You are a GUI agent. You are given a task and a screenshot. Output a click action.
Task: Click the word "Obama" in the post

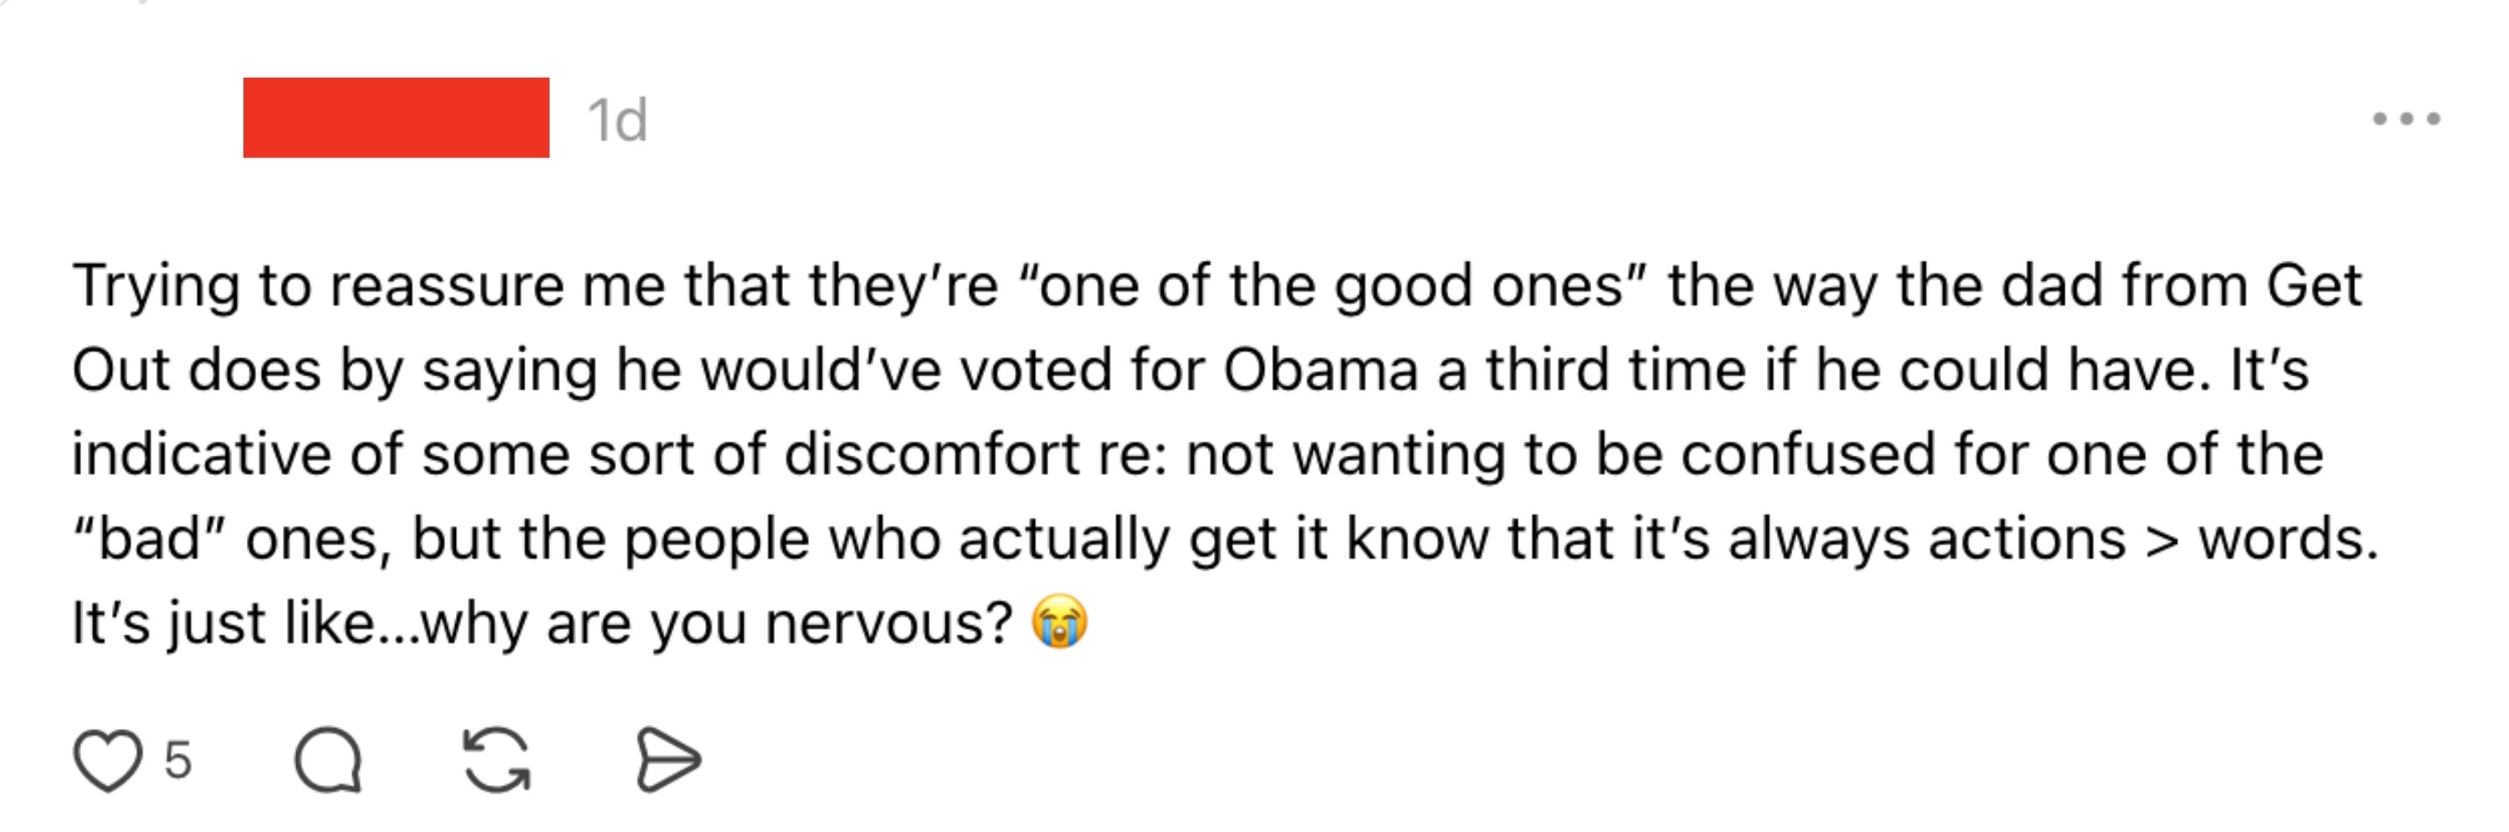[1320, 370]
